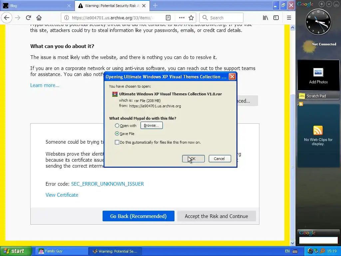
Task: Open sidebar dropdown menu arrow button
Action: [329, 4]
